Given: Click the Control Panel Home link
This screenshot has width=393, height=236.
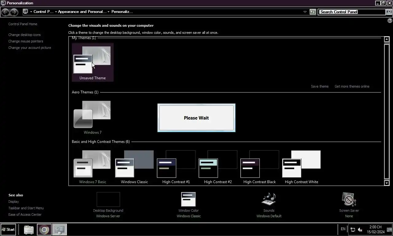Looking at the screenshot, I should pyautogui.click(x=23, y=24).
